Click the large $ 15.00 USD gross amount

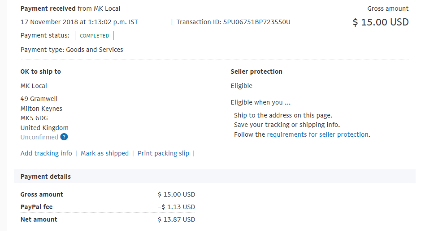pos(381,22)
